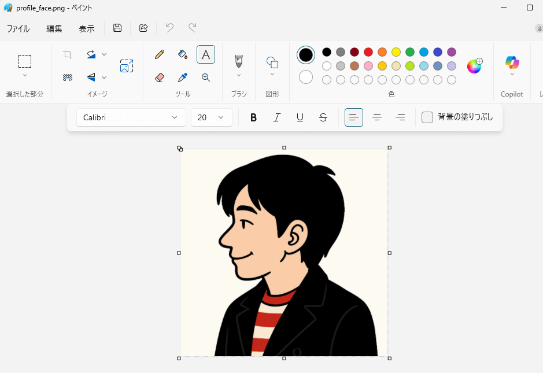Screen dimensions: 543x373
Task: Toggle italic text formatting
Action: click(x=276, y=117)
